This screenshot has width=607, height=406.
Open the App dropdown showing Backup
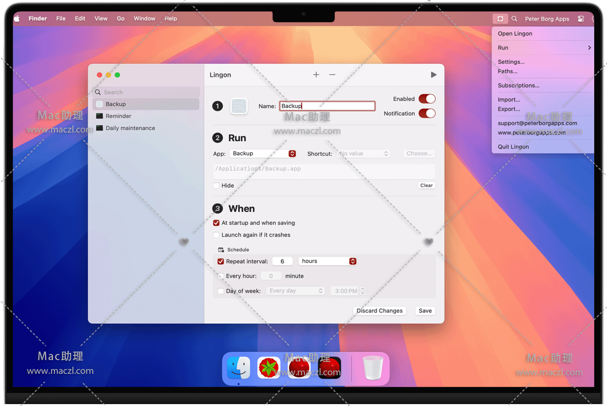point(263,154)
